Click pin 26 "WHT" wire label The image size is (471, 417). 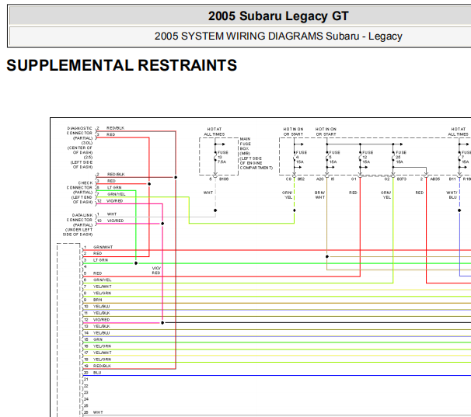[98, 412]
